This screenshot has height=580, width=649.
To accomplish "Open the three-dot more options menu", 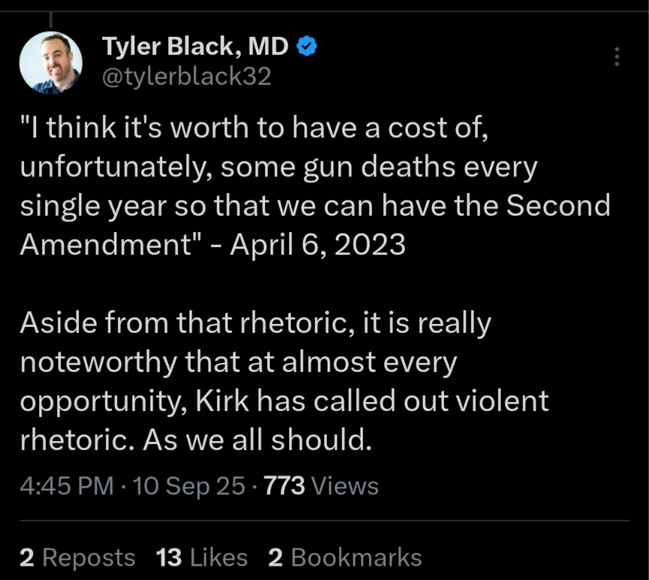I will pos(617,57).
